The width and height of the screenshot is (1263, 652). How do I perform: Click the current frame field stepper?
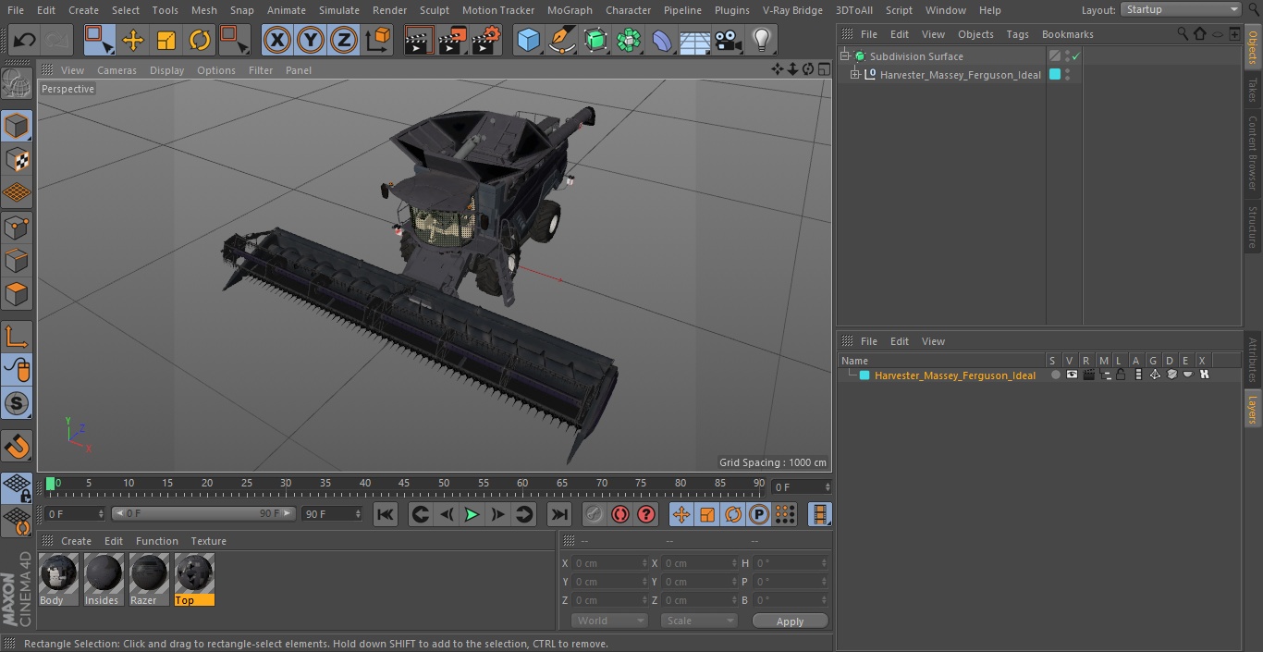tap(828, 486)
